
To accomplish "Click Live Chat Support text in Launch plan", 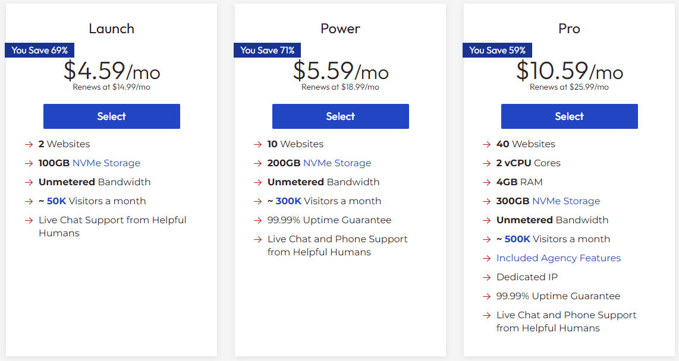I will coord(112,227).
